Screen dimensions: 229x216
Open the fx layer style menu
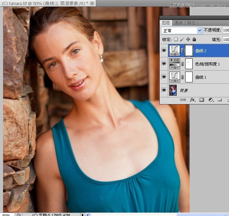coord(192,100)
